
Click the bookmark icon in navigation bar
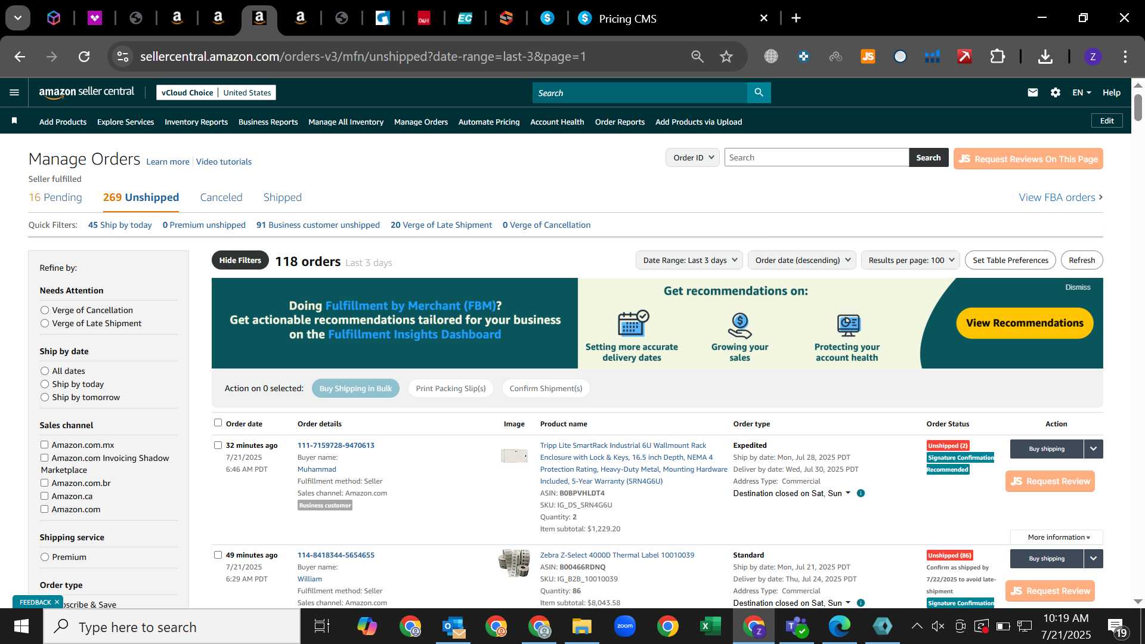(x=14, y=121)
